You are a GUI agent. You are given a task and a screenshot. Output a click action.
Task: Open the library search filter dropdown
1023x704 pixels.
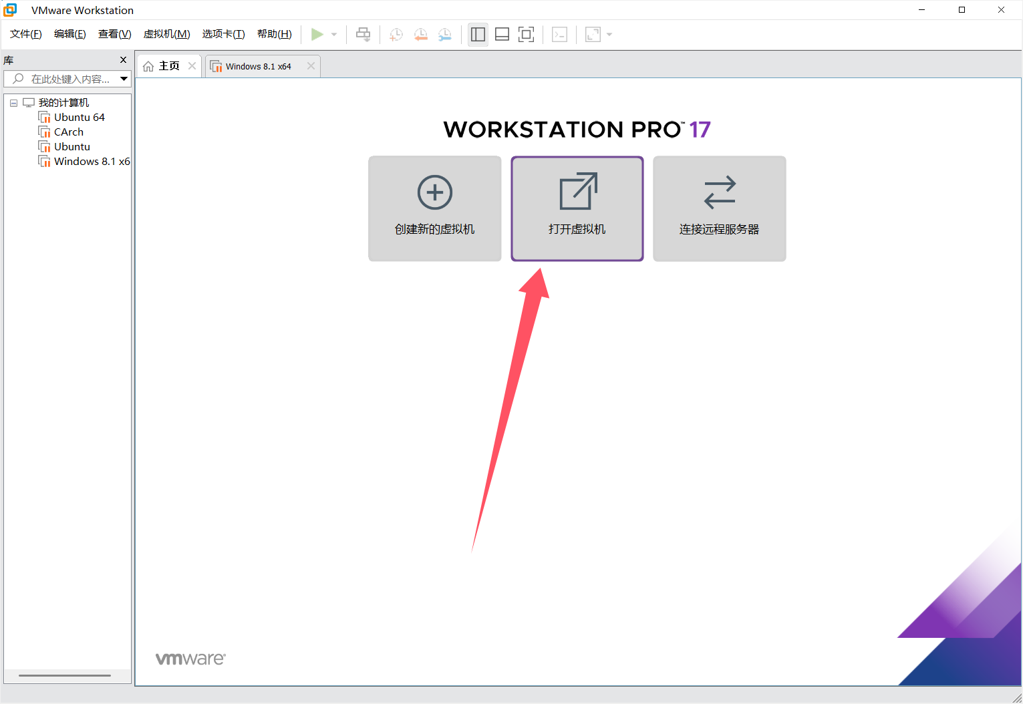pos(124,79)
